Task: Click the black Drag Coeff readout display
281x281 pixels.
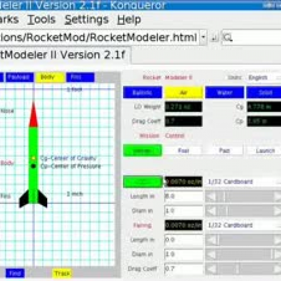Action: (x=184, y=121)
